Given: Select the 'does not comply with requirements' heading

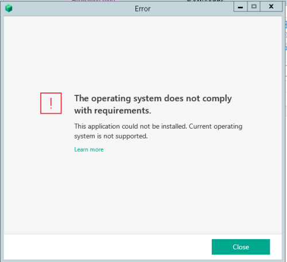Looking at the screenshot, I should [153, 105].
